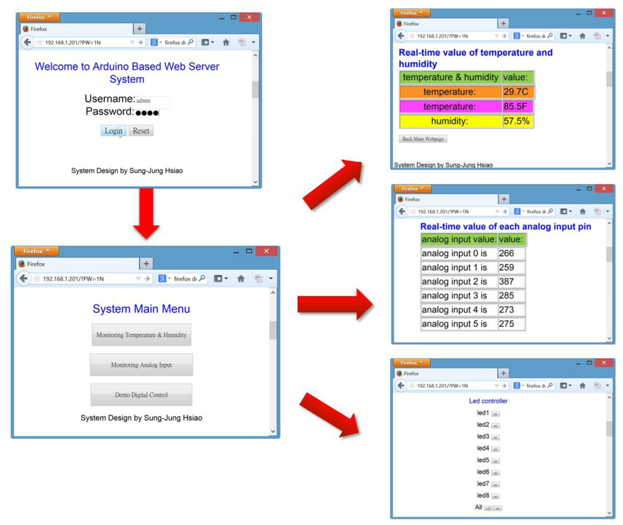Open home page in analog input window
The width and height of the screenshot is (623, 525).
coord(582,212)
